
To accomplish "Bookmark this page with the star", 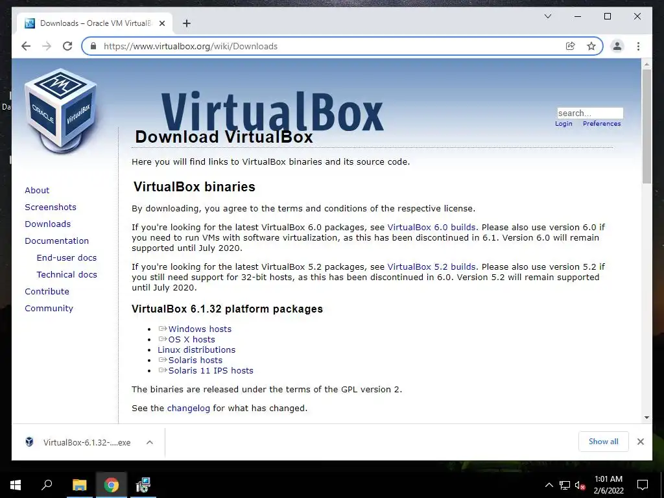I will (591, 46).
